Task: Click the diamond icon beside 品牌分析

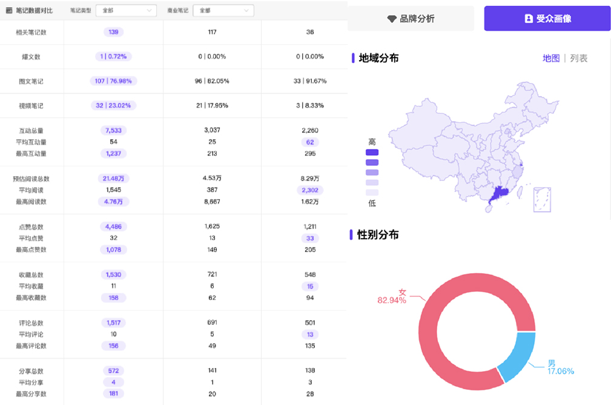Action: coord(392,19)
